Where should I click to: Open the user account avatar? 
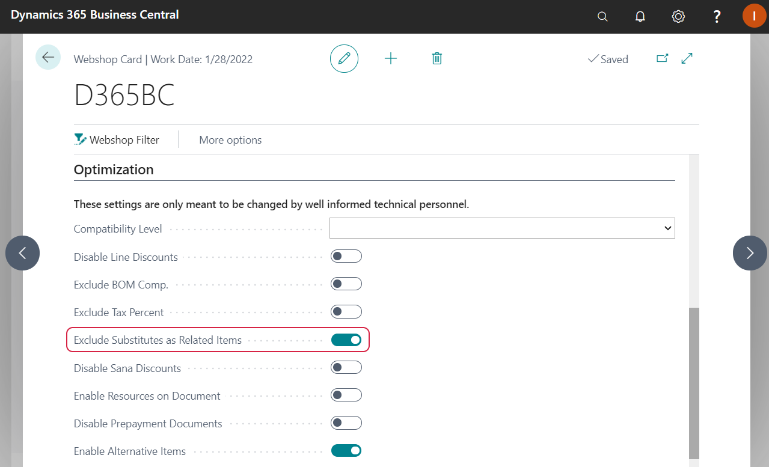[754, 16]
